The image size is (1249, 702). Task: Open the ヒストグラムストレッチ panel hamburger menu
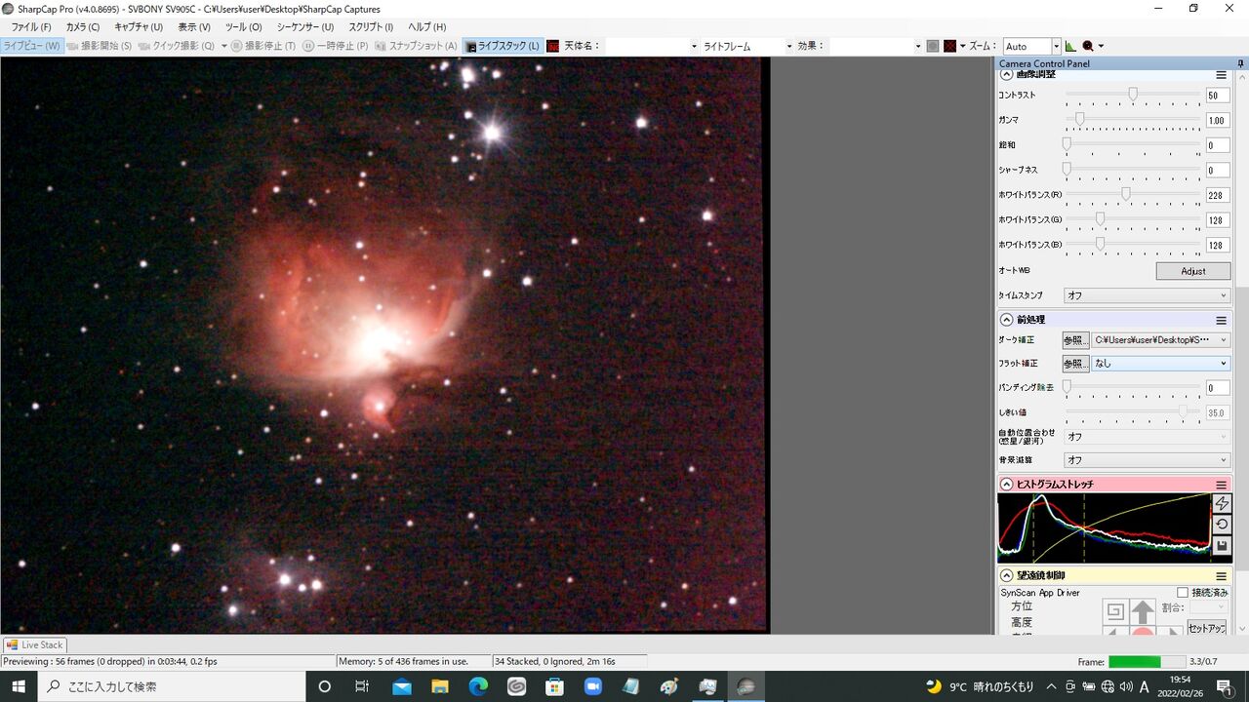click(x=1221, y=485)
